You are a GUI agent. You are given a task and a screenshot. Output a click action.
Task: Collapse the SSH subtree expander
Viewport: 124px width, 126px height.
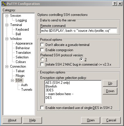(12, 80)
